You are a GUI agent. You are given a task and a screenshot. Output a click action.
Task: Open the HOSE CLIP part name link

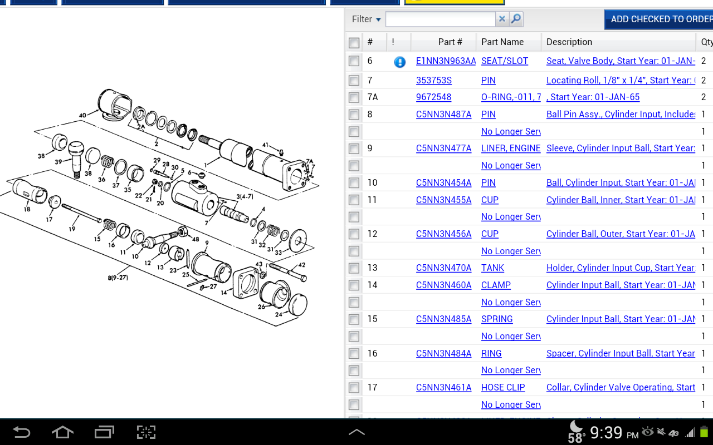(503, 388)
